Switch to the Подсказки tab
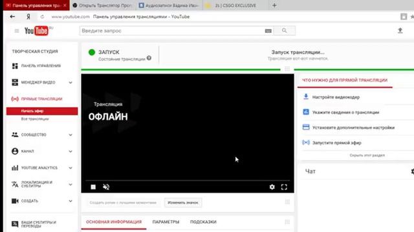The height and width of the screenshot is (232, 414). pyautogui.click(x=203, y=222)
